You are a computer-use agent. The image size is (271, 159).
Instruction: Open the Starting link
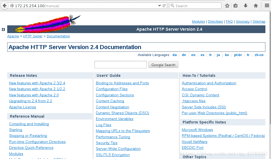coord(15,130)
